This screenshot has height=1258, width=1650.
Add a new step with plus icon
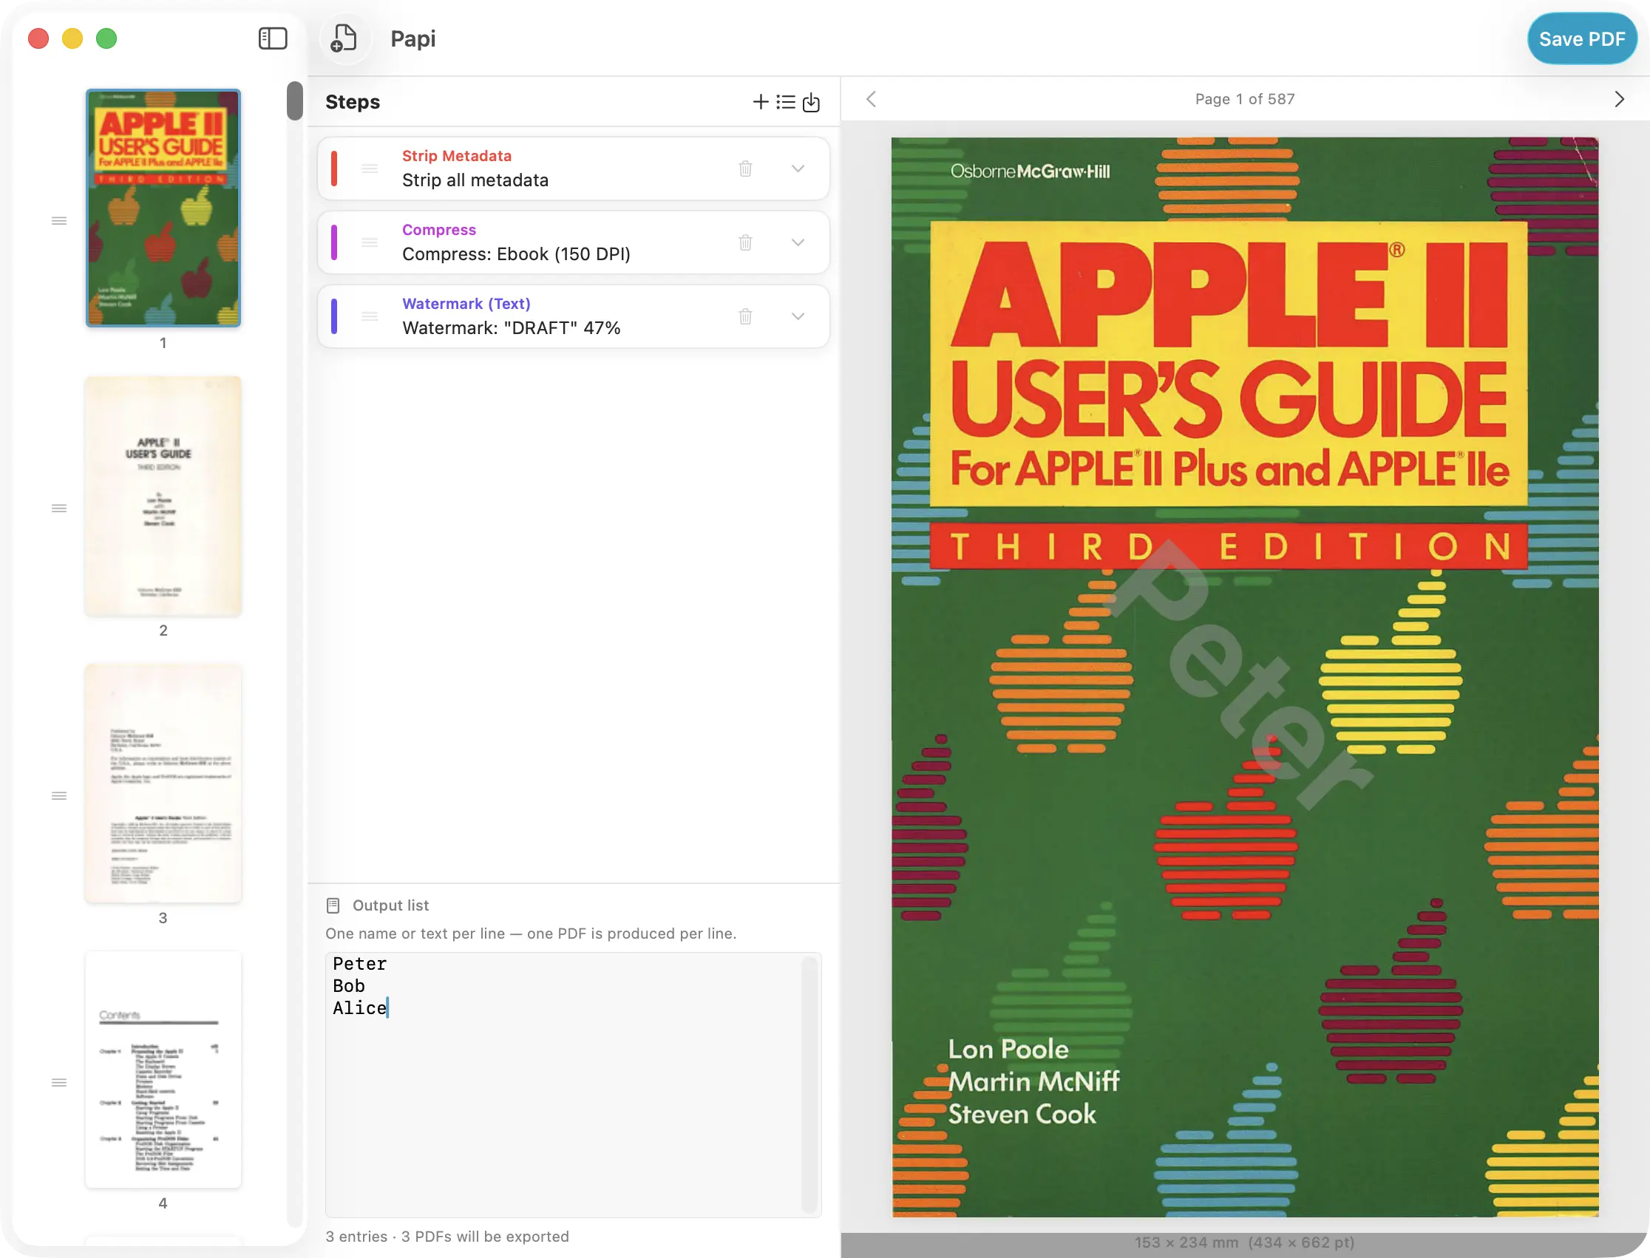pyautogui.click(x=760, y=102)
